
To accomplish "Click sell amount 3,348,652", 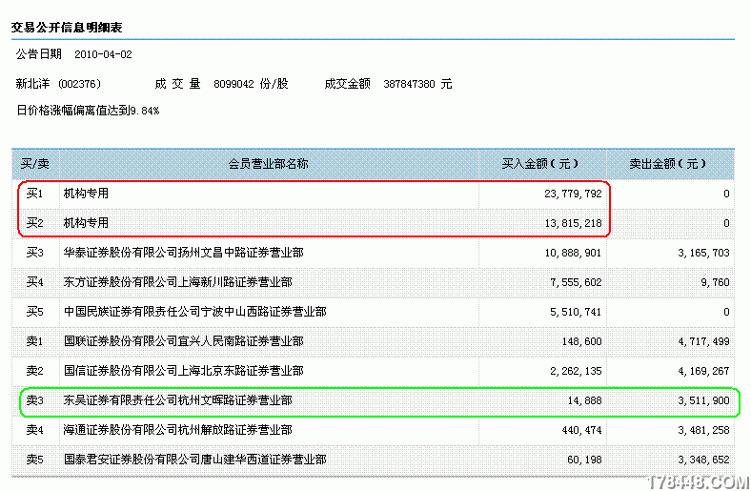I will click(703, 460).
